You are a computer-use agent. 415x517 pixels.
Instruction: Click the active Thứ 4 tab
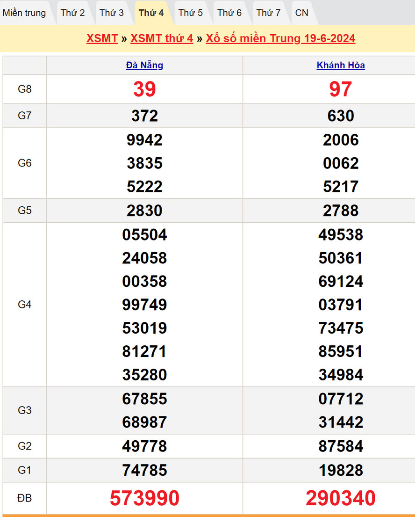(151, 13)
